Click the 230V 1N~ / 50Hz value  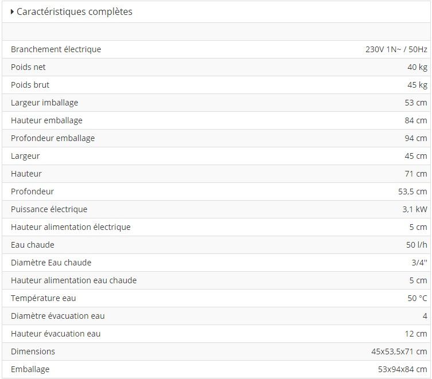pyautogui.click(x=396, y=49)
